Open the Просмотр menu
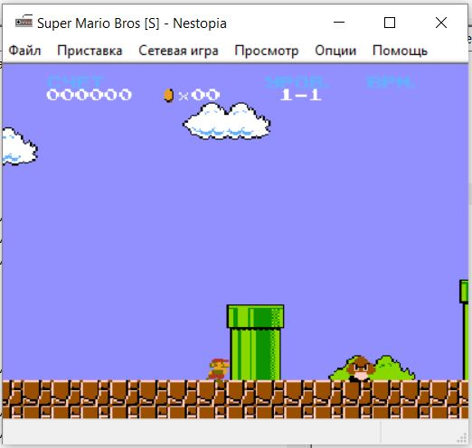472x448 pixels. click(x=267, y=51)
